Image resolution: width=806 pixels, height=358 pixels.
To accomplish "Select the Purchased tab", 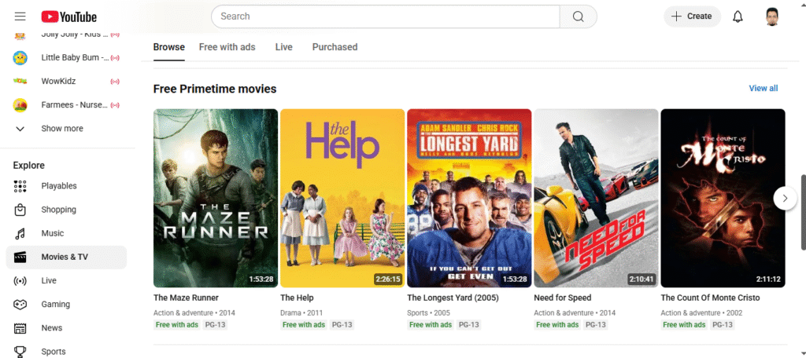I will [335, 47].
